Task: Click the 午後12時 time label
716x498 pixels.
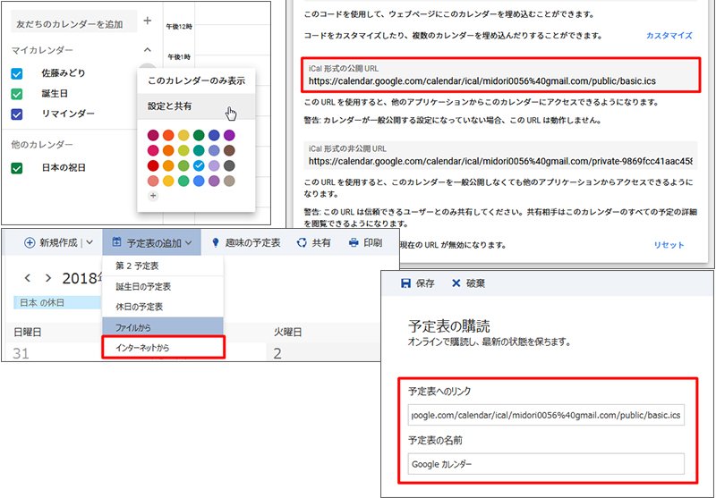Action: (x=179, y=27)
